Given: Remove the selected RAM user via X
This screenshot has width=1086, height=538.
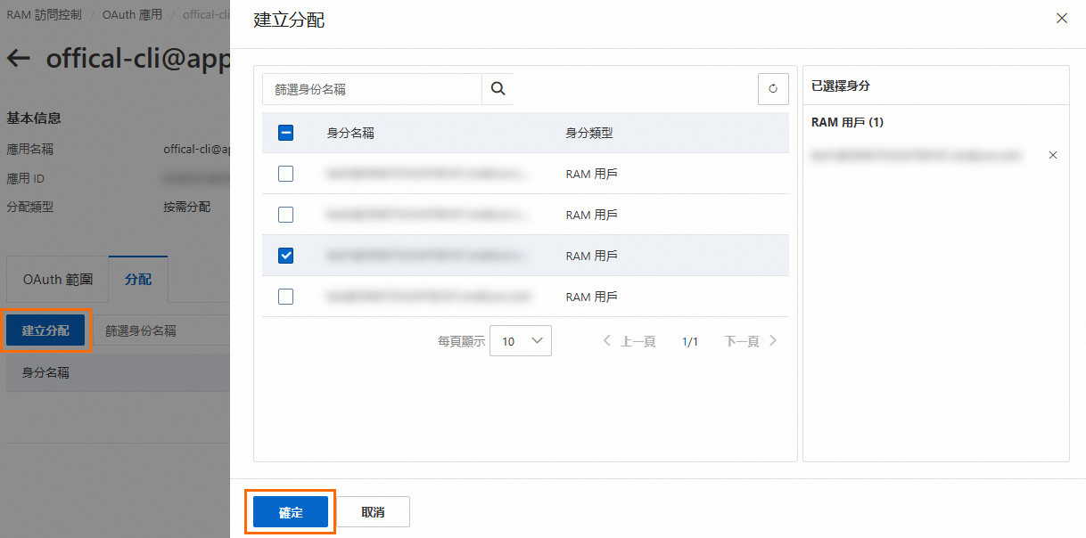Looking at the screenshot, I should 1053,155.
